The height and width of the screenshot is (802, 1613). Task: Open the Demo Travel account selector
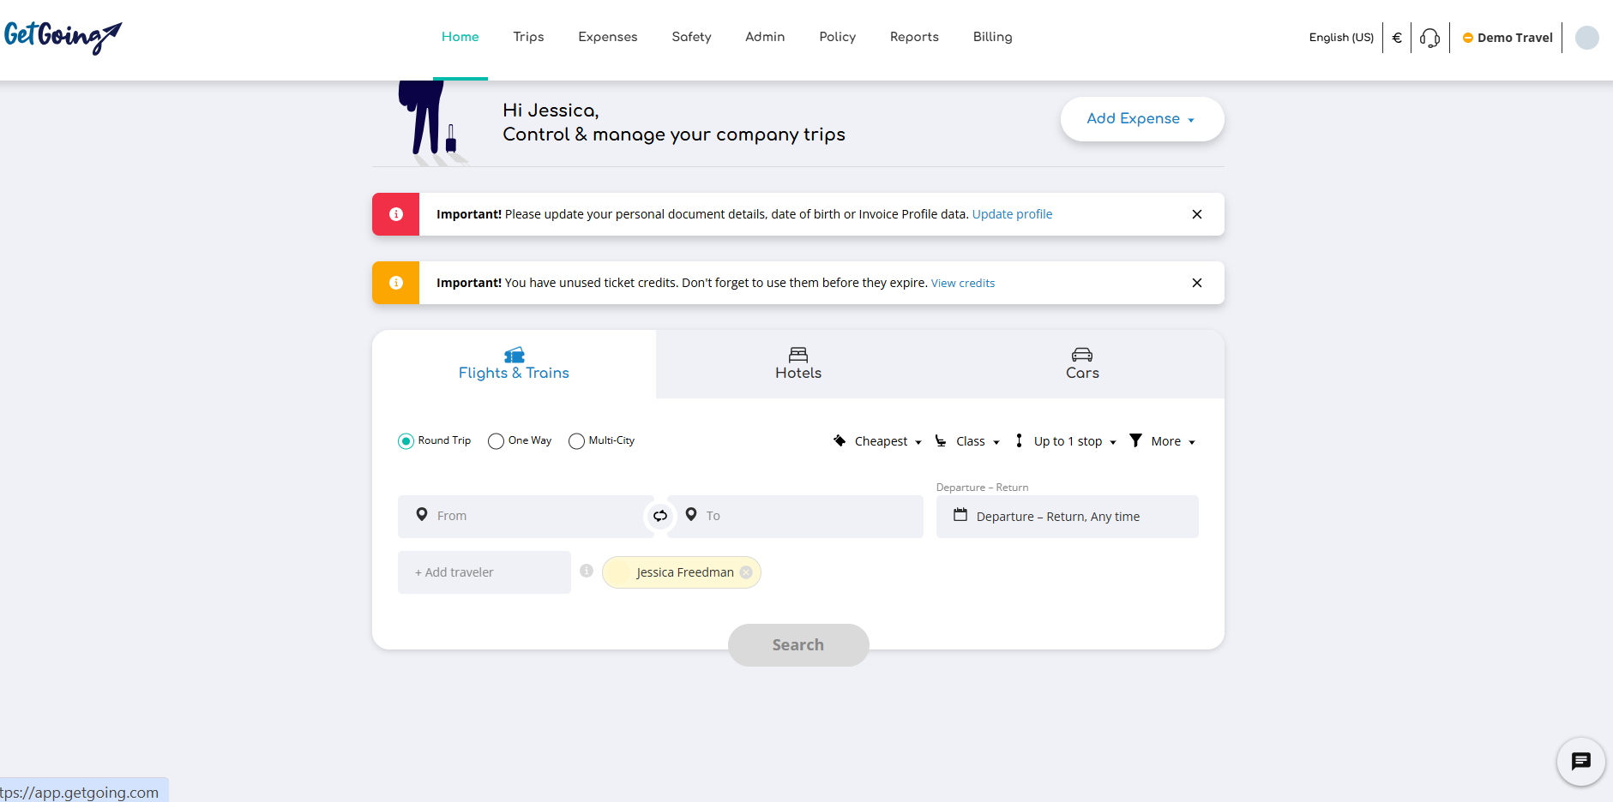[x=1508, y=38]
